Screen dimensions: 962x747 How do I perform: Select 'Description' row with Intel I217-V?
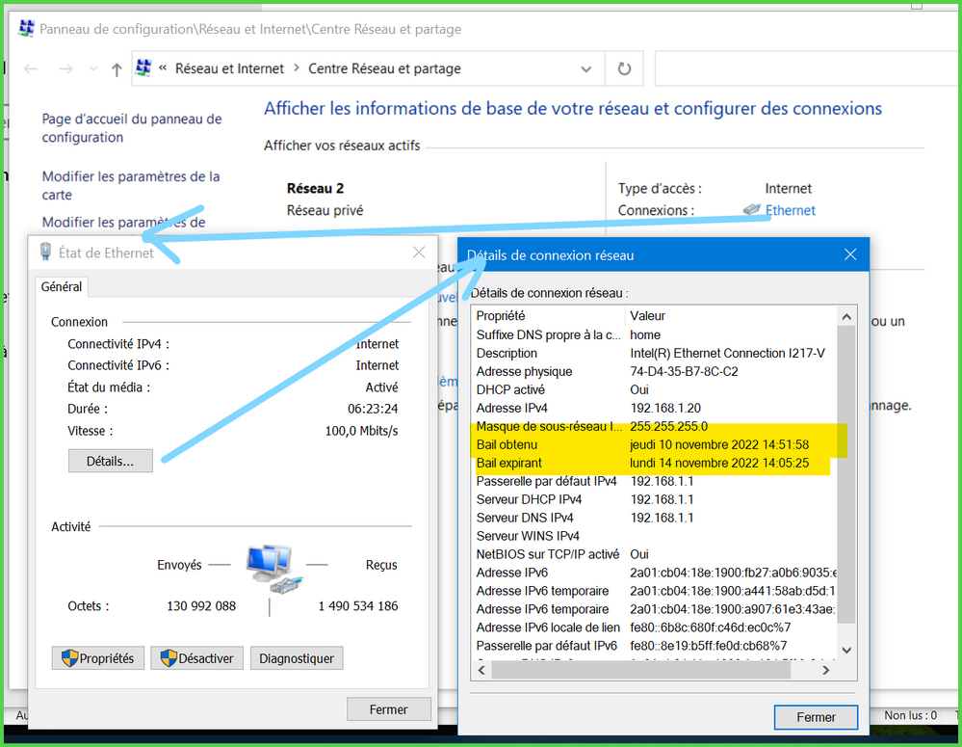point(655,353)
